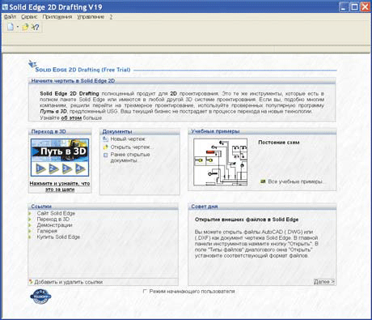Click Все учебные примеры icon
Viewport: 372px width, 320px height.
[263, 181]
